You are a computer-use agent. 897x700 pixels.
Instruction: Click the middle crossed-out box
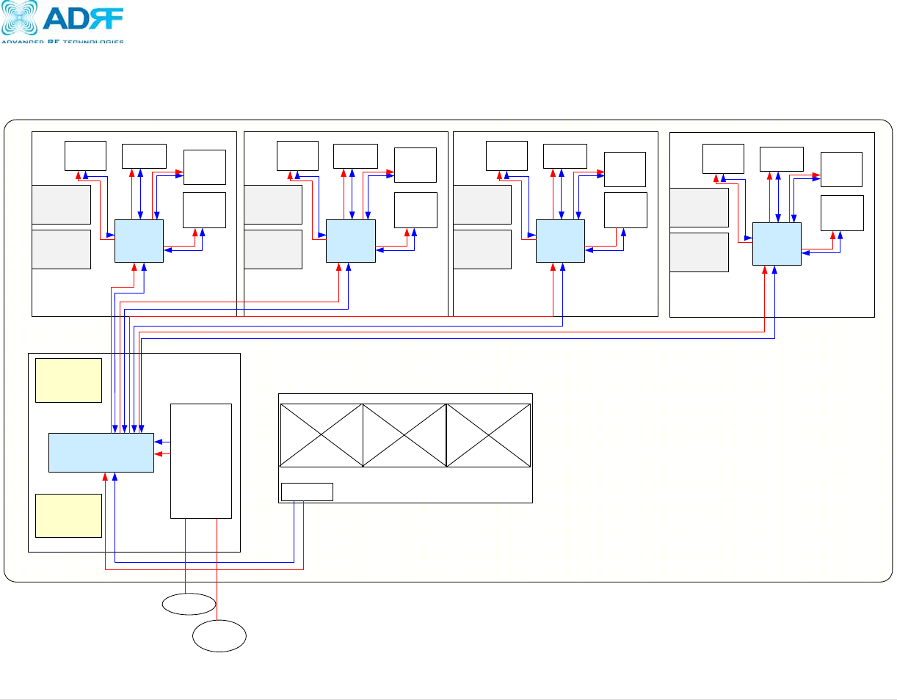(405, 434)
